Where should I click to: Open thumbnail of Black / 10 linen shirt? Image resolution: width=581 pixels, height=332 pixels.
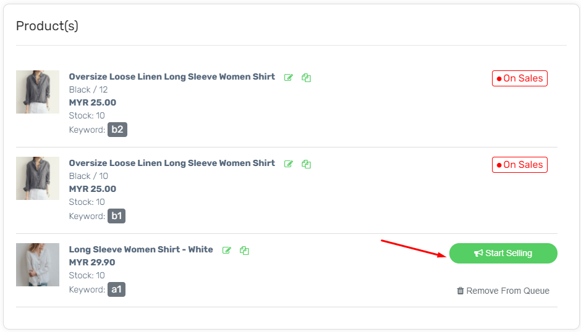[38, 178]
